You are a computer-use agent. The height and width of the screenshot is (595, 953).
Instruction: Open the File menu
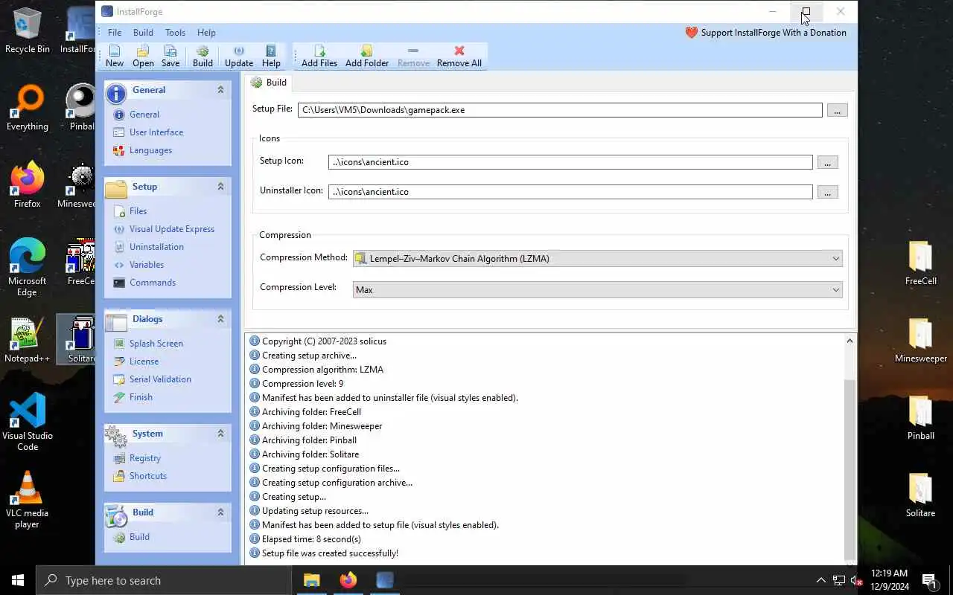(115, 33)
